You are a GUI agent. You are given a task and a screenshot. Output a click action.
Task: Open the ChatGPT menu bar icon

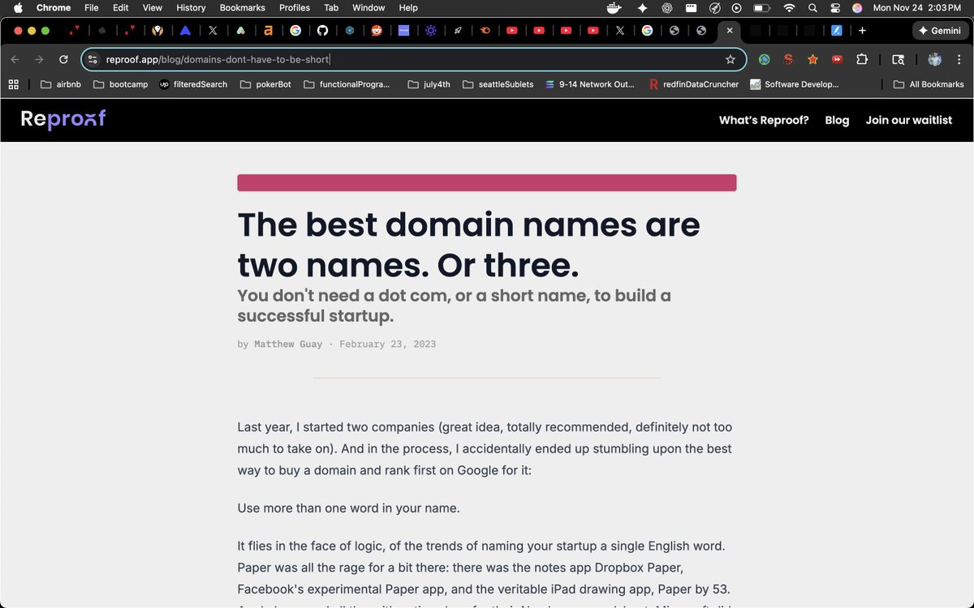667,7
